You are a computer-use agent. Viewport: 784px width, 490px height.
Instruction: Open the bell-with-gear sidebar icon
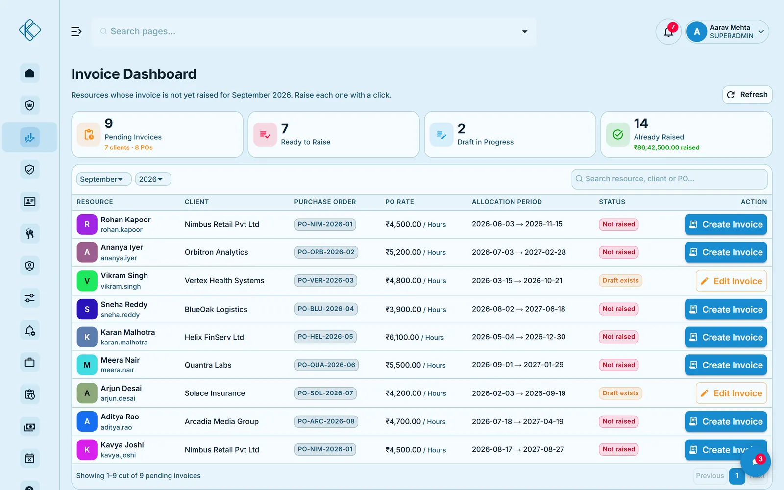[30, 330]
